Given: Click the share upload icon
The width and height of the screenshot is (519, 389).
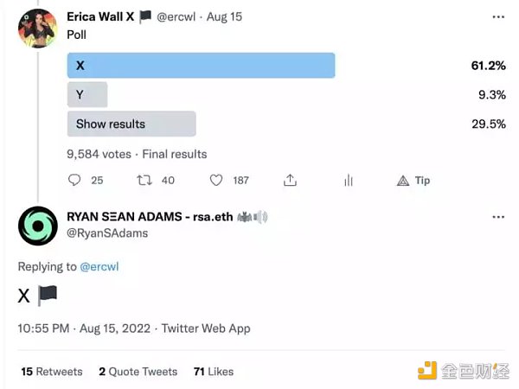Looking at the screenshot, I should (x=290, y=180).
